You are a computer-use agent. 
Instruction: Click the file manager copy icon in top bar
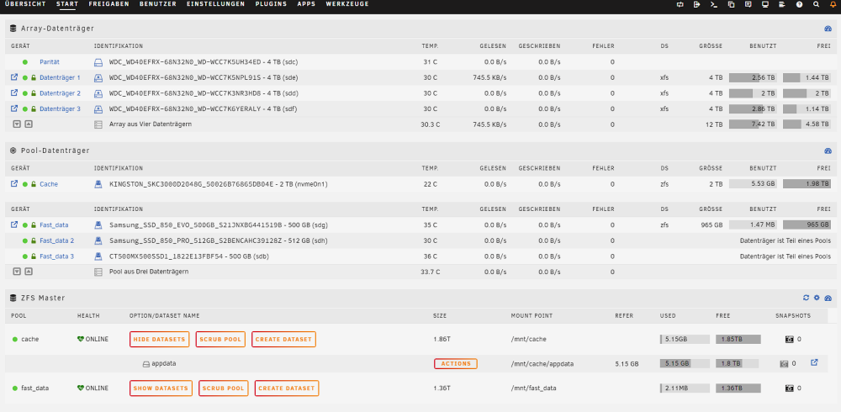click(x=731, y=4)
